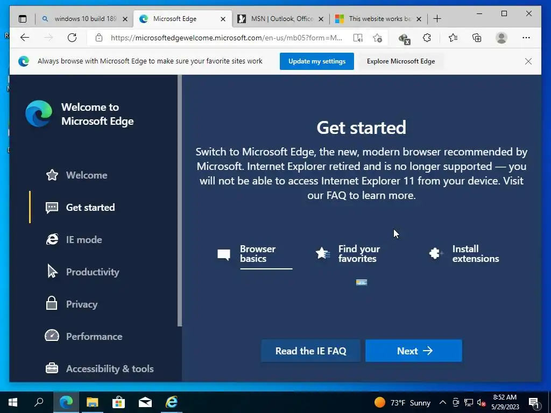View site information lock icon
This screenshot has width=551, height=413.
99,38
